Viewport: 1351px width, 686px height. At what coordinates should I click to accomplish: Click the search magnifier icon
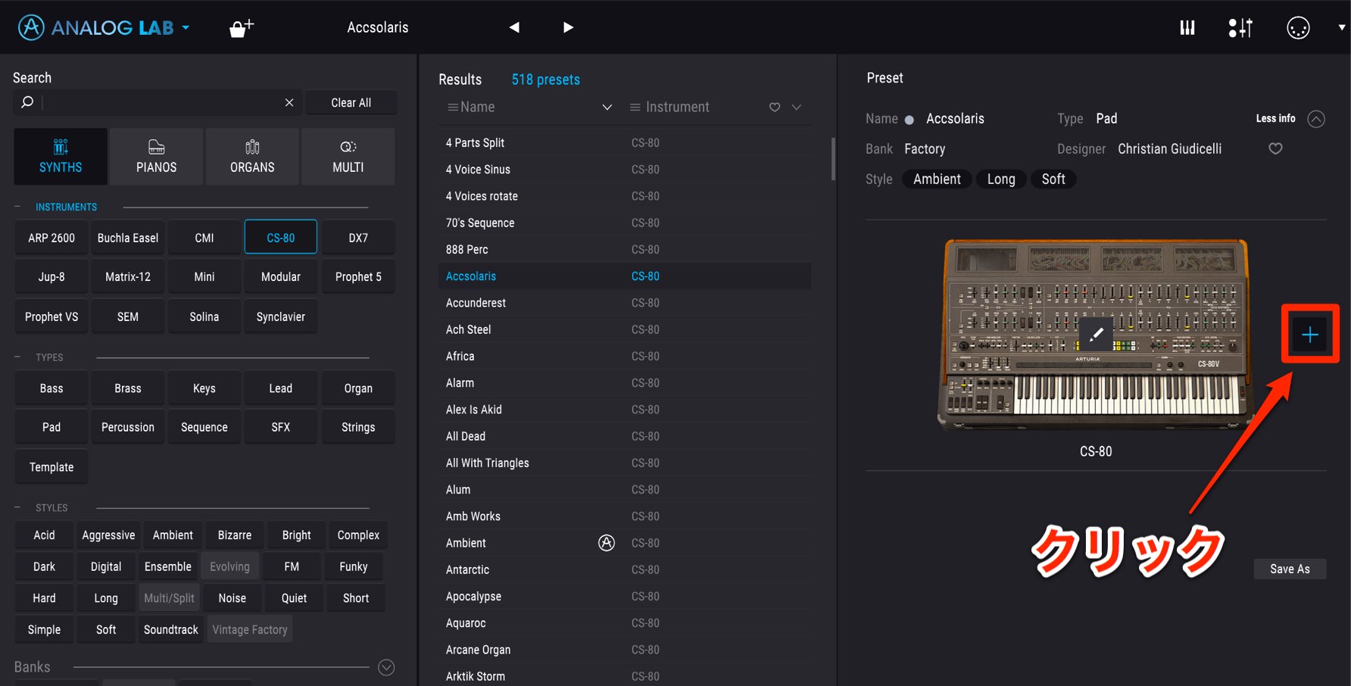coord(27,101)
